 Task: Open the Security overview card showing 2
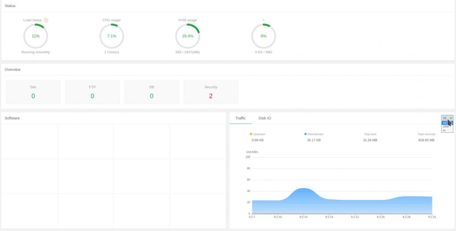coord(211,92)
